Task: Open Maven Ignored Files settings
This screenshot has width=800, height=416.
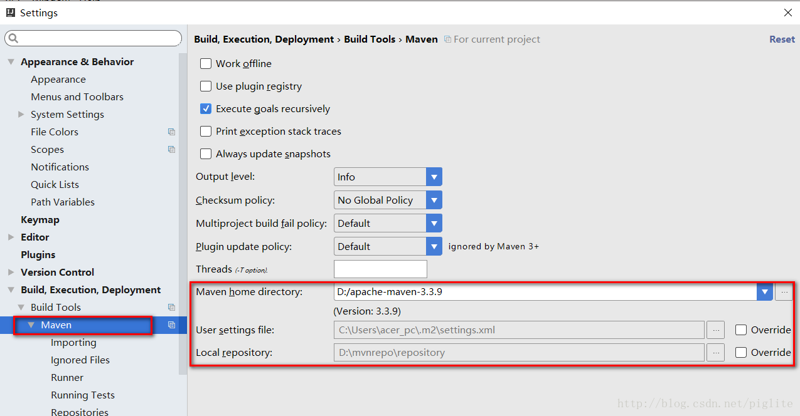Action: [x=80, y=360]
